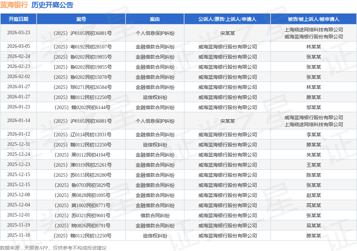Select the date 2026-03-23
The image size is (357, 251).
(19, 32)
